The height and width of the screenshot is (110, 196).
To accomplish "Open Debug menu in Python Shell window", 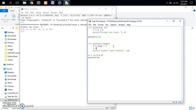I will [38, 13].
